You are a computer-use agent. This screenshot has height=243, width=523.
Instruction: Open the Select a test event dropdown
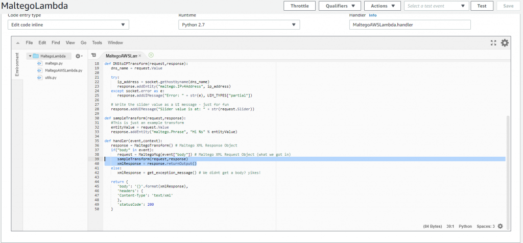click(x=437, y=6)
